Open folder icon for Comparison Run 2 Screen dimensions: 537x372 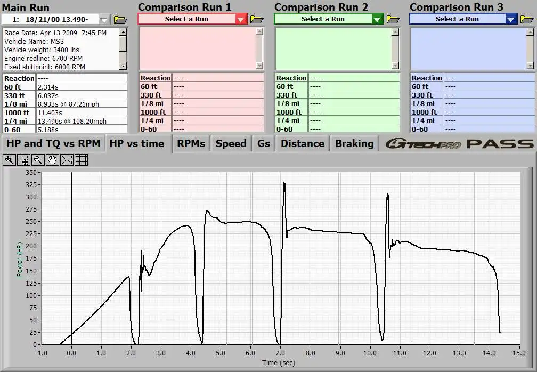pyautogui.click(x=393, y=19)
